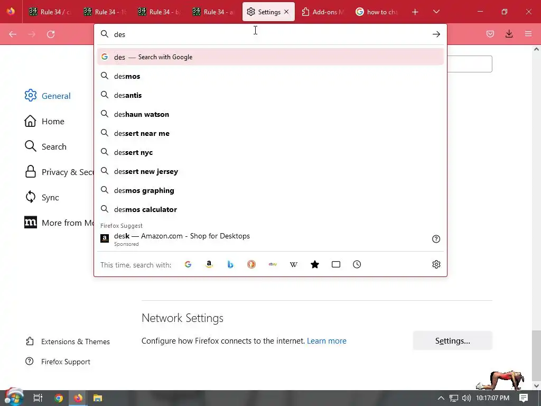Open sponsored Amazon Shop for Desktops suggestion
This screenshot has height=406, width=541.
[270, 239]
